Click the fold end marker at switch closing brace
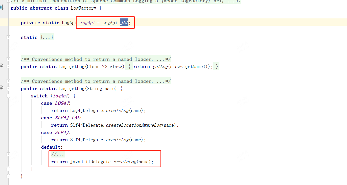The image size is (347, 185). coord(8,168)
